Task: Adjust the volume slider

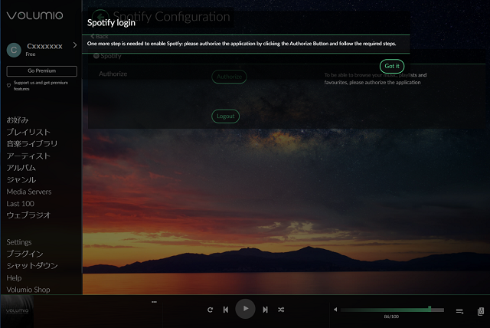Action: 392,310
